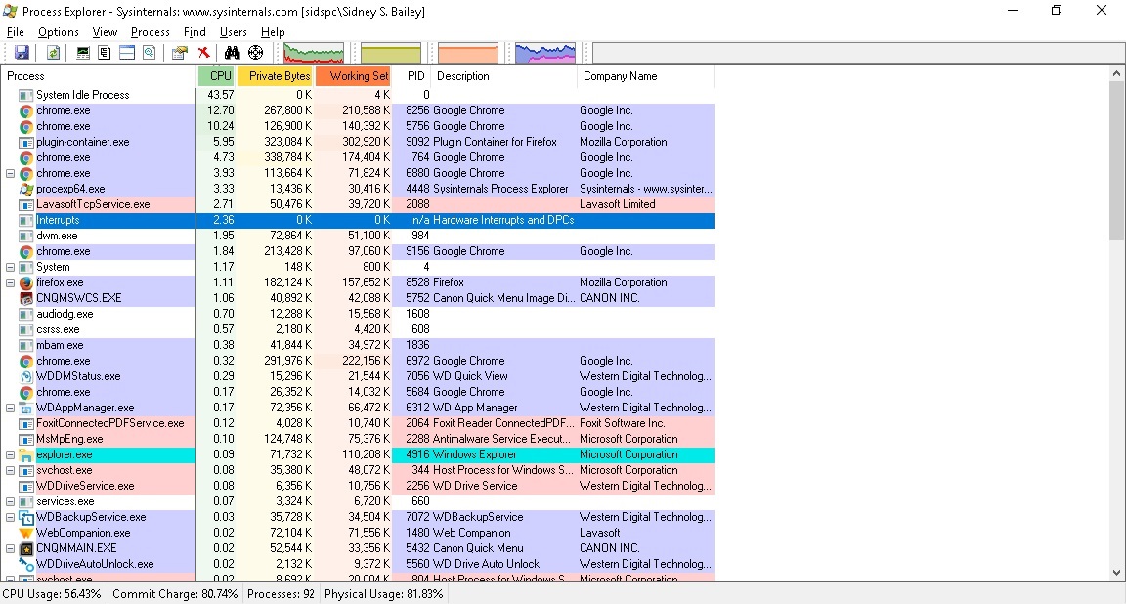Click the CNQMSWCS.EXE Canon icon
Image resolution: width=1126 pixels, height=604 pixels.
point(25,298)
